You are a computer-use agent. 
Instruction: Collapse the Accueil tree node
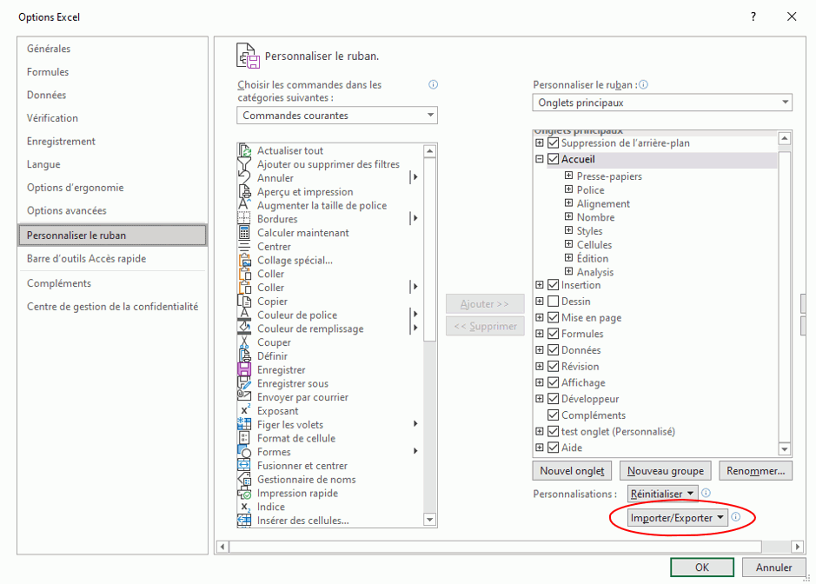540,159
